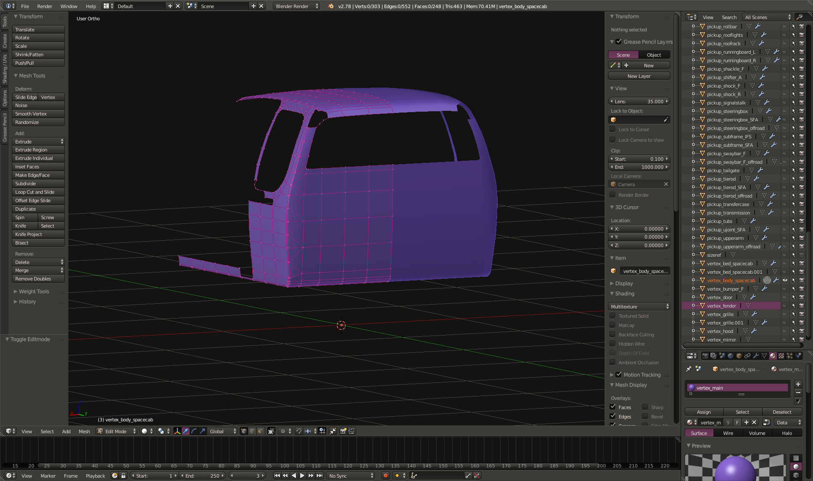This screenshot has width=813, height=481.
Task: Select the Translate manipulator arrow icon
Action: [x=186, y=431]
